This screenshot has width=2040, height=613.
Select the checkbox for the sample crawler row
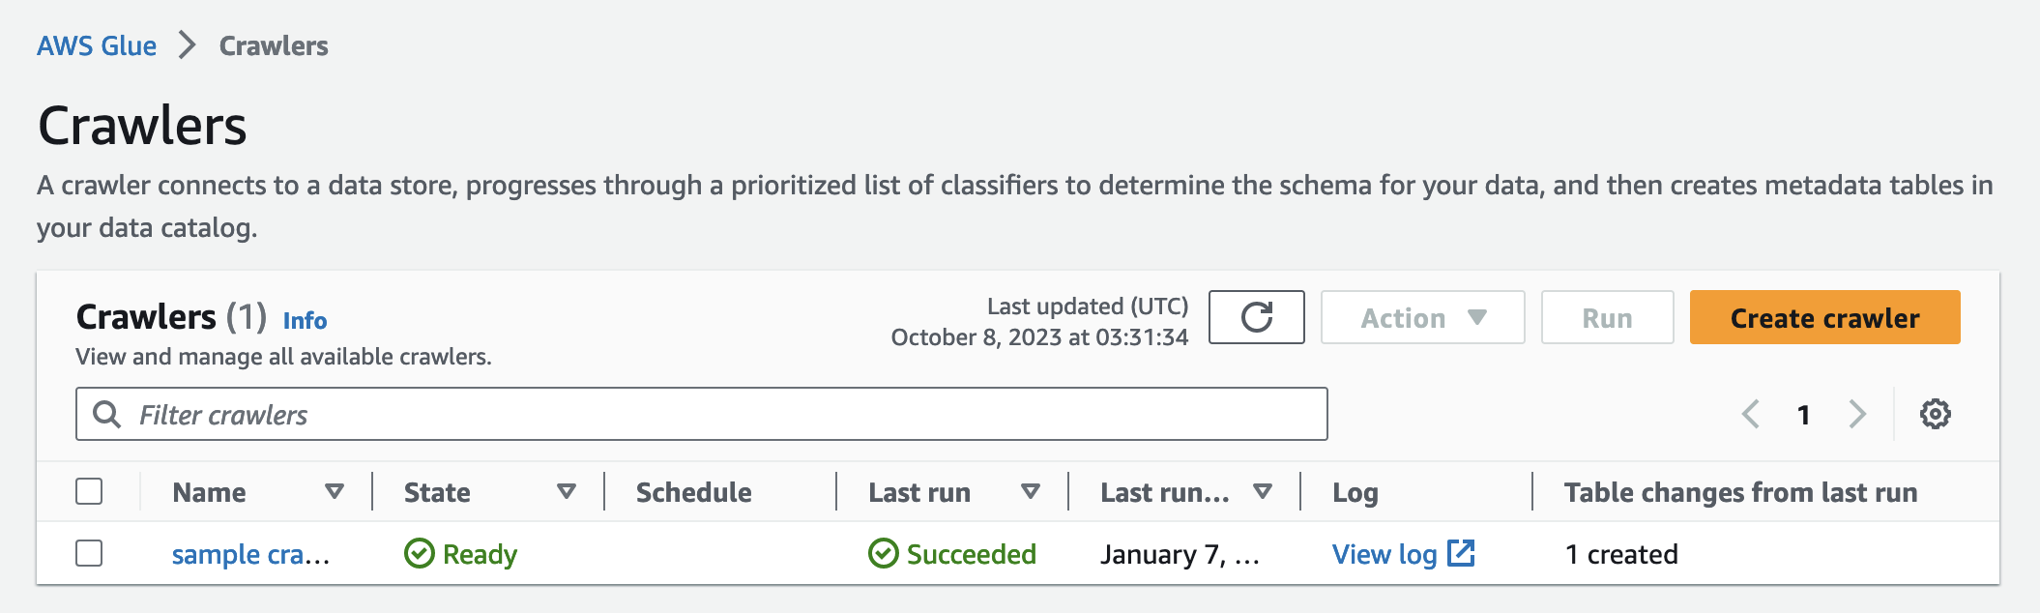click(91, 554)
